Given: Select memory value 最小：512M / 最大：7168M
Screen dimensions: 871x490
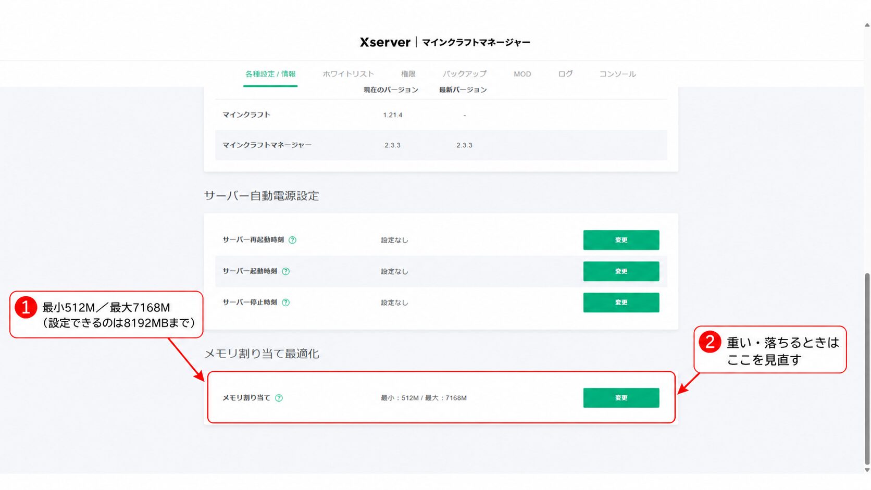Looking at the screenshot, I should [424, 398].
